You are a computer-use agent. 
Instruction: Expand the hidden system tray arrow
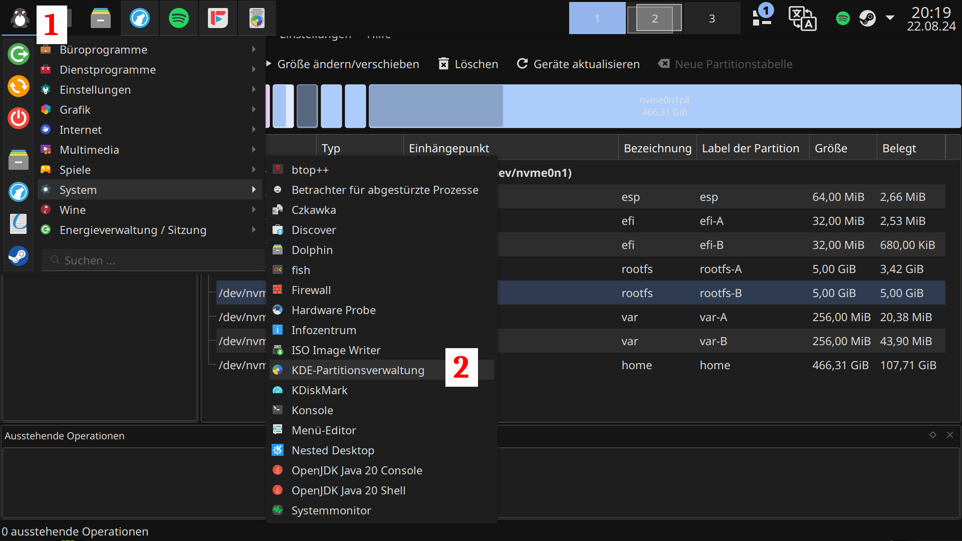click(890, 18)
